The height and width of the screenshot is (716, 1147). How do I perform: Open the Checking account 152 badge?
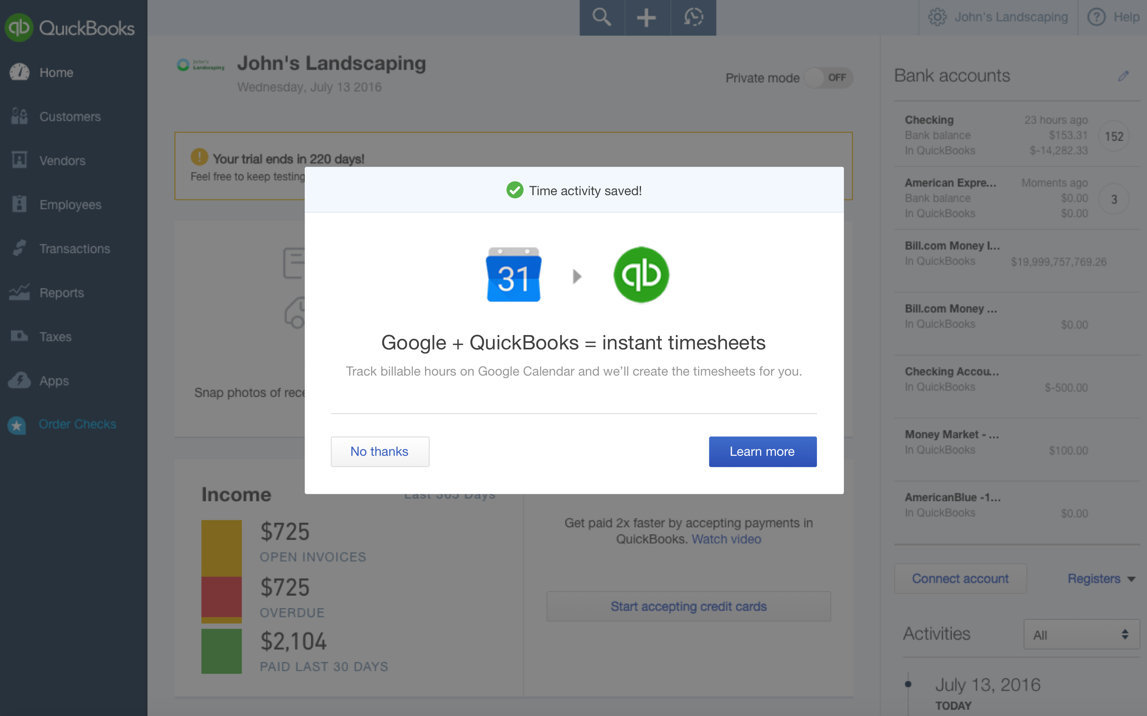tap(1113, 136)
